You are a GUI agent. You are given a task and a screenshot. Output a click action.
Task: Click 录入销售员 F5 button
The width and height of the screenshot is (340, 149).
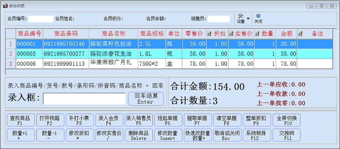pyautogui.click(x=139, y=120)
